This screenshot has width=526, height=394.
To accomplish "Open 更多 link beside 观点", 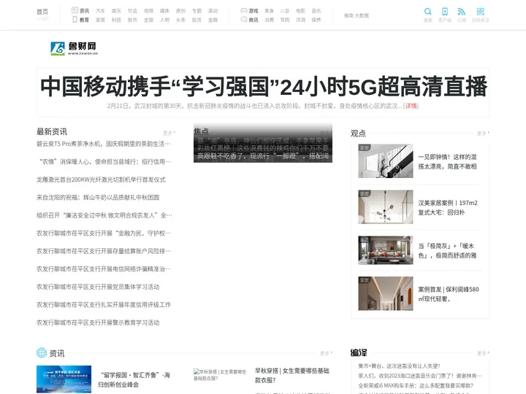I will tap(483, 134).
